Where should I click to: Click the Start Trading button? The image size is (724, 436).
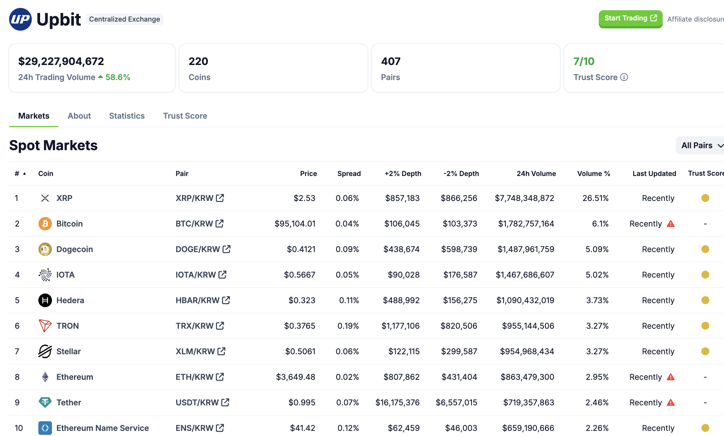pos(630,18)
